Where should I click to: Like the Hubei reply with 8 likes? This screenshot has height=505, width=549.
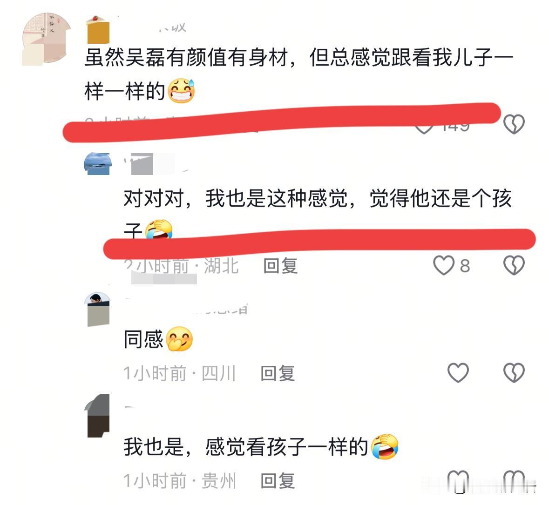(444, 265)
